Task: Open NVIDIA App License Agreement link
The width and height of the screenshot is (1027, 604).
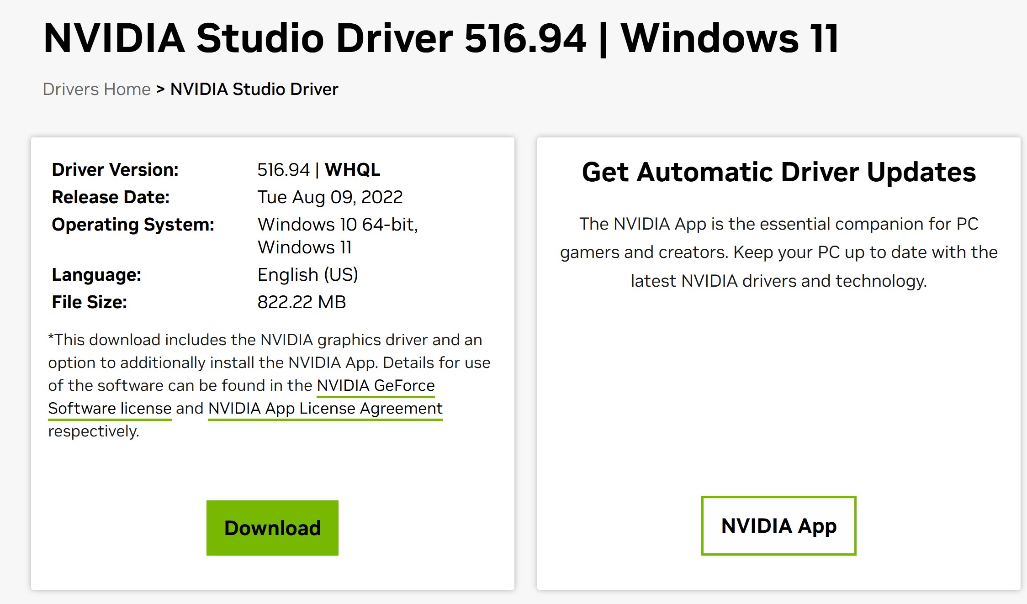Action: coord(325,409)
